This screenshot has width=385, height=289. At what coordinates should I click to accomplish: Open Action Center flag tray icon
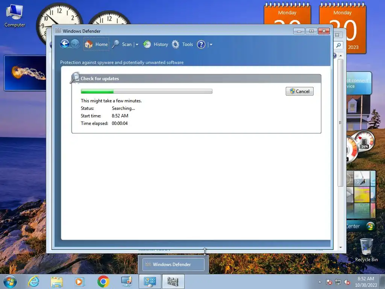coord(329,282)
